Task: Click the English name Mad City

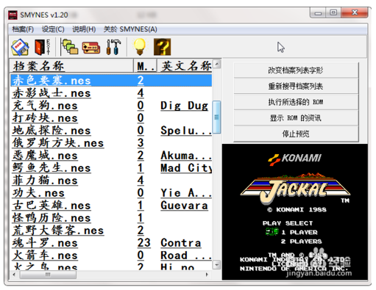Action: pyautogui.click(x=186, y=168)
